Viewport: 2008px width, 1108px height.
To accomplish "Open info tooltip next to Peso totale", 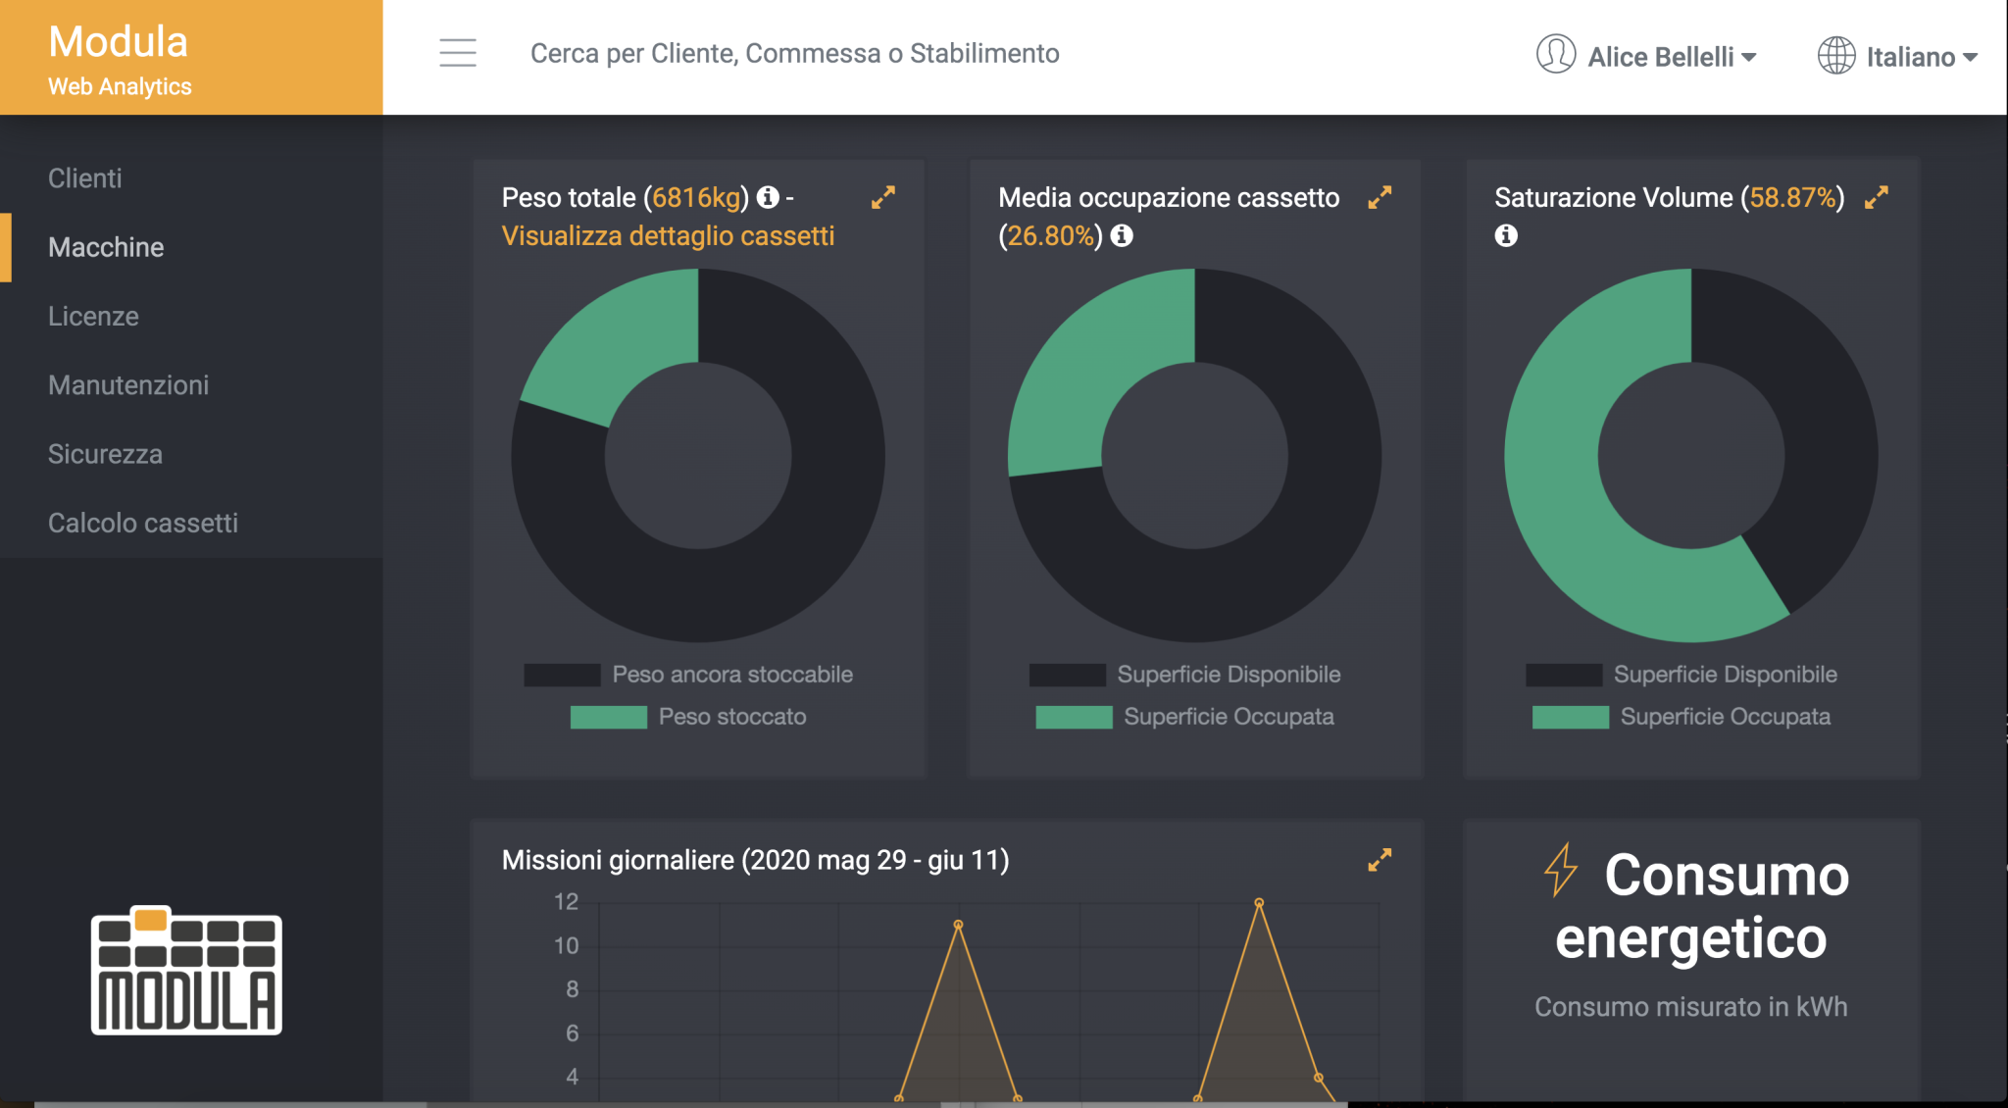I will click(767, 196).
